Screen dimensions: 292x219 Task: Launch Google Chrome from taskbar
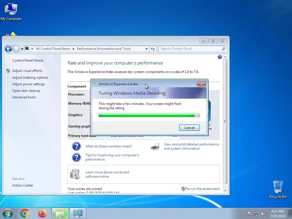click(25, 213)
